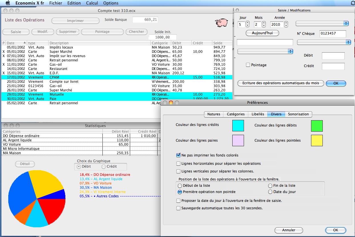The height and width of the screenshot is (237, 355).
Task: Uncheck Ne pas imprimer les fonds colorés
Action: (x=179, y=155)
